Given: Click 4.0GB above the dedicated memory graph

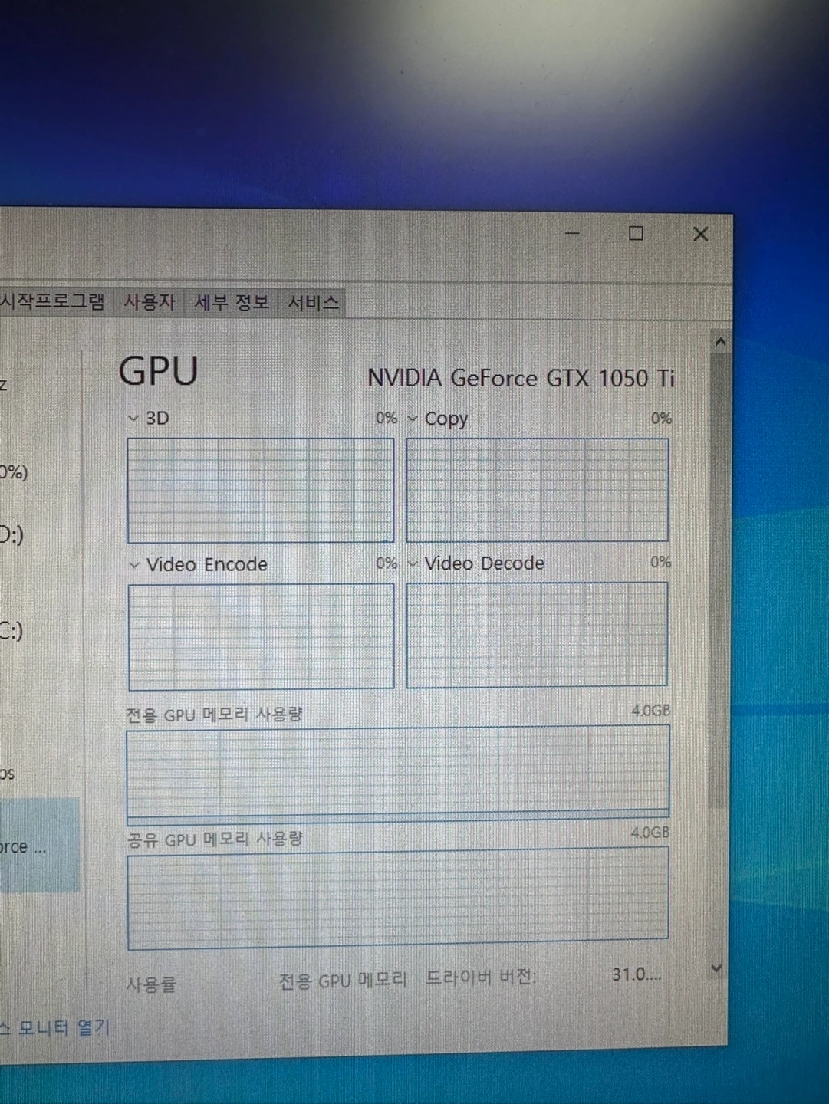Looking at the screenshot, I should click(x=650, y=711).
